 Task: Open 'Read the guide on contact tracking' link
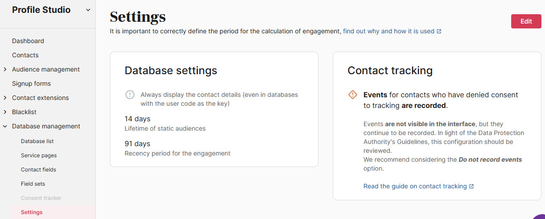tap(415, 186)
